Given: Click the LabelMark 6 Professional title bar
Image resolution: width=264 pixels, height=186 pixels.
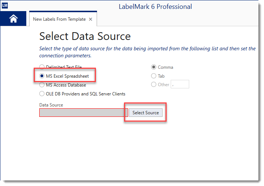Looking at the screenshot, I should tap(155, 7).
